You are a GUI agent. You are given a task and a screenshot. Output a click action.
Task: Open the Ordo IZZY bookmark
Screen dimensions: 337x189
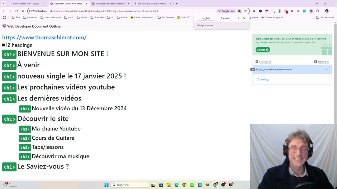pyautogui.click(x=184, y=18)
